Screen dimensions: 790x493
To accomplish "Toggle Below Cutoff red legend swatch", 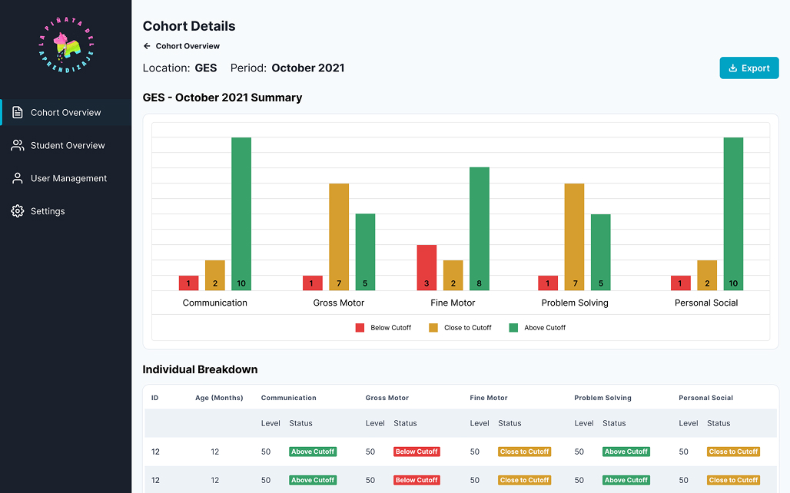I will pos(360,328).
